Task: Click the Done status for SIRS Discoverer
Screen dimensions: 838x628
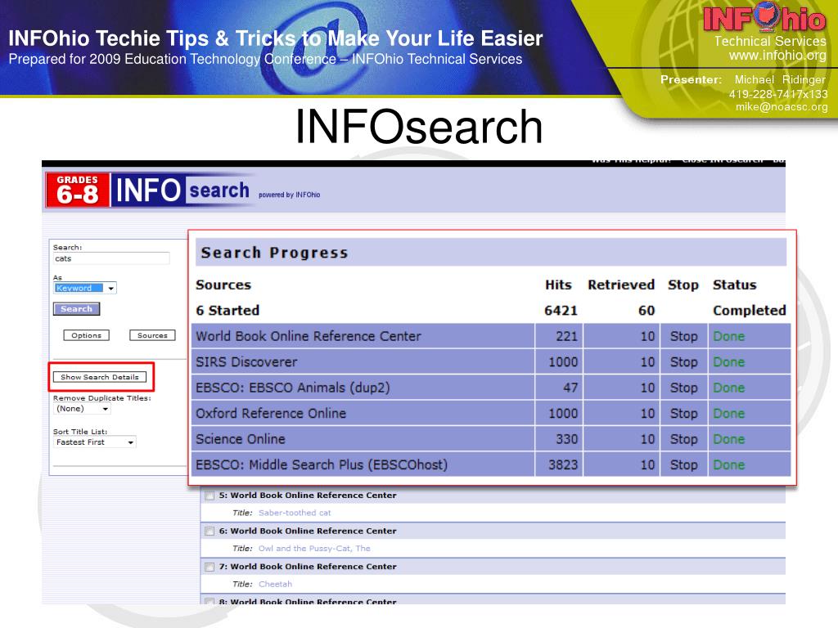Action: point(729,362)
